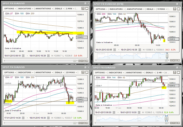Click the scrollbar thumb on 1 MIN chart

(x=74, y=61)
